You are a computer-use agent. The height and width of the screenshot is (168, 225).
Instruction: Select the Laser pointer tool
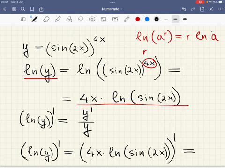pos(127,19)
